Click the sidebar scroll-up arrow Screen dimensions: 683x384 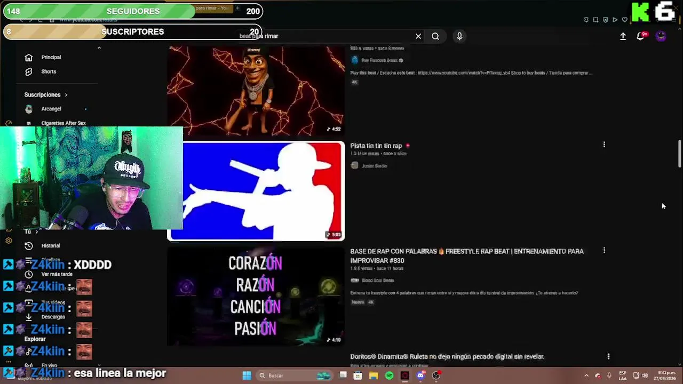[x=99, y=48]
